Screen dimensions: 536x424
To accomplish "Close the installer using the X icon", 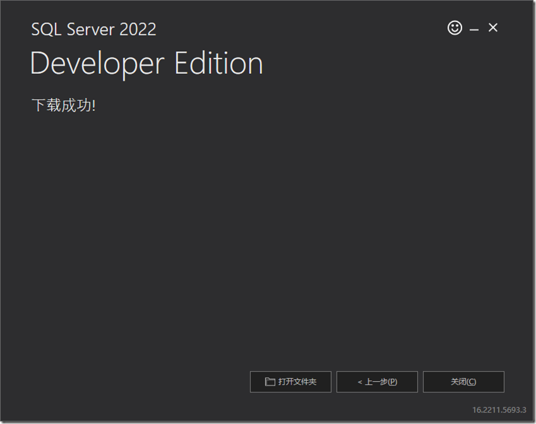I will click(x=492, y=27).
